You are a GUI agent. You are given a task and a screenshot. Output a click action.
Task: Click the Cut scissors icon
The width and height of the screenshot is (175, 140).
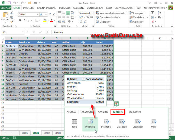tap(12, 13)
